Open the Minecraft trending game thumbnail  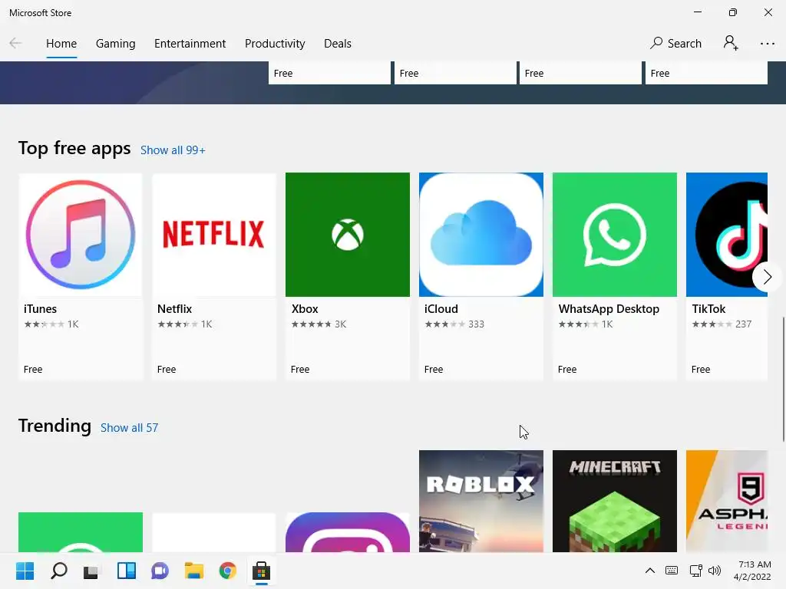tap(615, 501)
